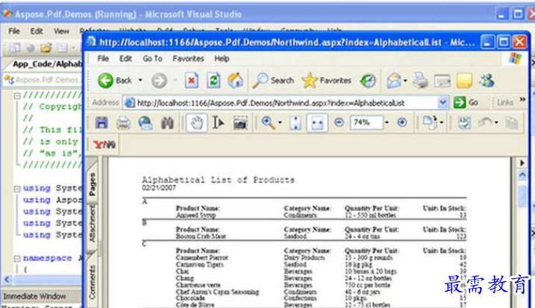535x308 pixels.
Task: Open browser Favorites menu
Action: 188,59
